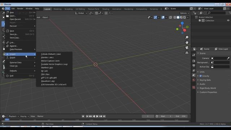Click the zoom magnifier viewport gizmo
This screenshot has height=130, width=231.
point(187,37)
